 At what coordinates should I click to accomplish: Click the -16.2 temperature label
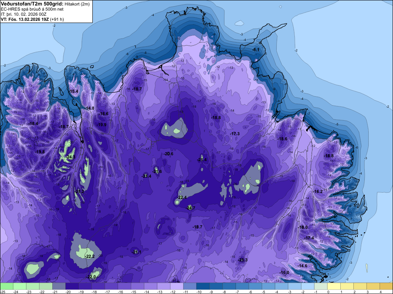point(318,191)
